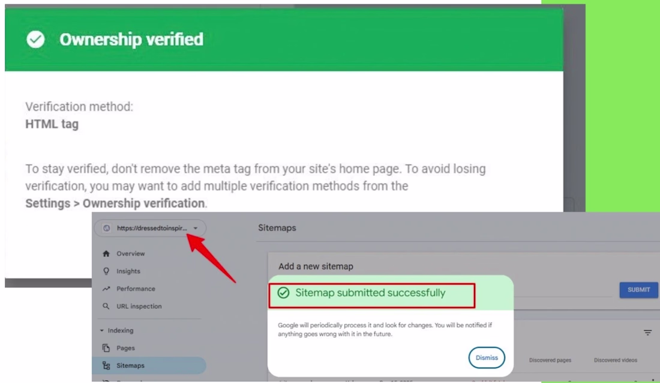This screenshot has width=660, height=383.
Task: Click 'Settings > Ownership verification' text
Action: click(115, 204)
